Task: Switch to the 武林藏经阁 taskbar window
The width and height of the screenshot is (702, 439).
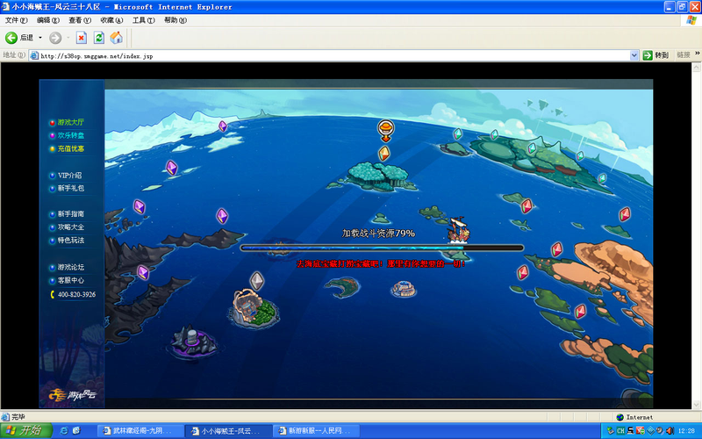Action: tap(140, 431)
